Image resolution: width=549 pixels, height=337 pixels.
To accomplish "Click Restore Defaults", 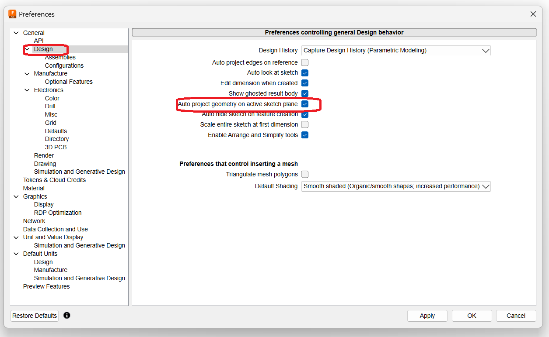I will [34, 315].
